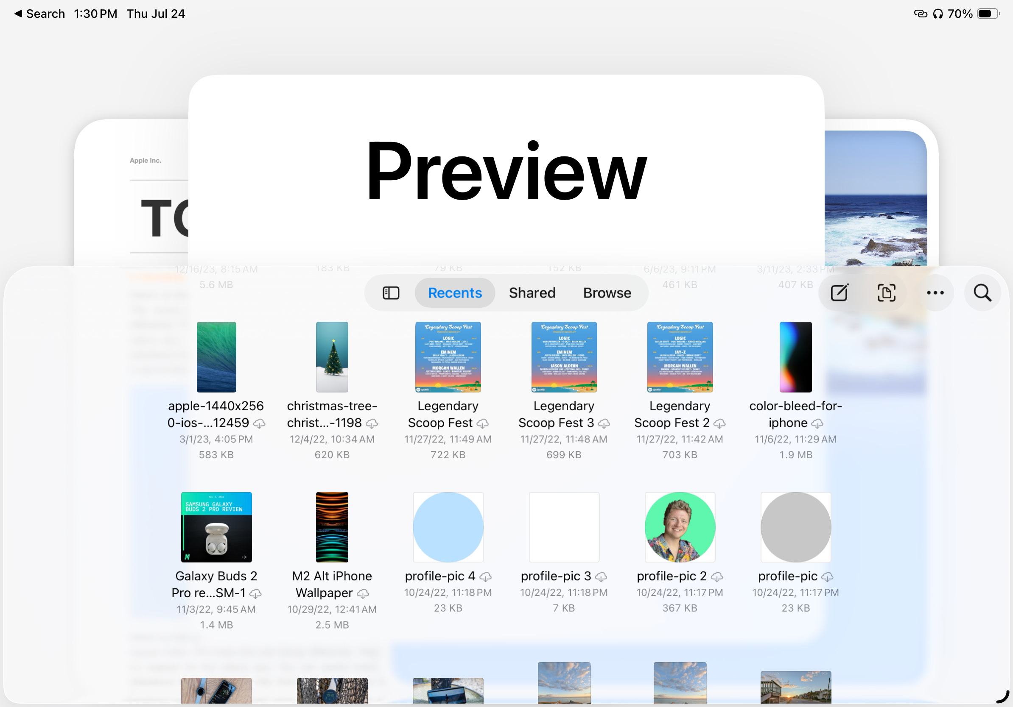Toggle the sidebar panel icon

pyautogui.click(x=390, y=293)
